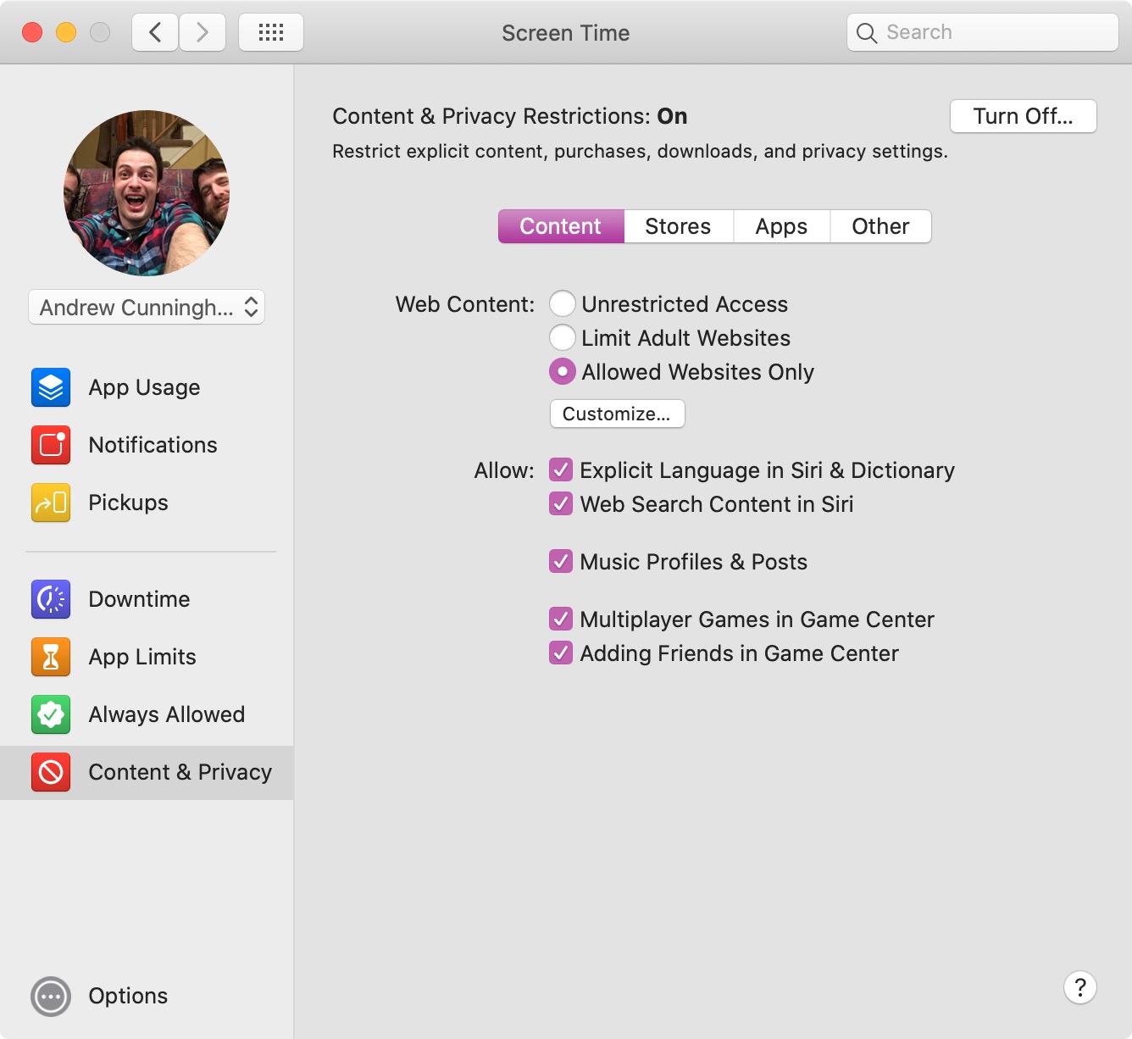Viewport: 1132px width, 1039px height.
Task: Open the help question mark button
Action: [1079, 987]
